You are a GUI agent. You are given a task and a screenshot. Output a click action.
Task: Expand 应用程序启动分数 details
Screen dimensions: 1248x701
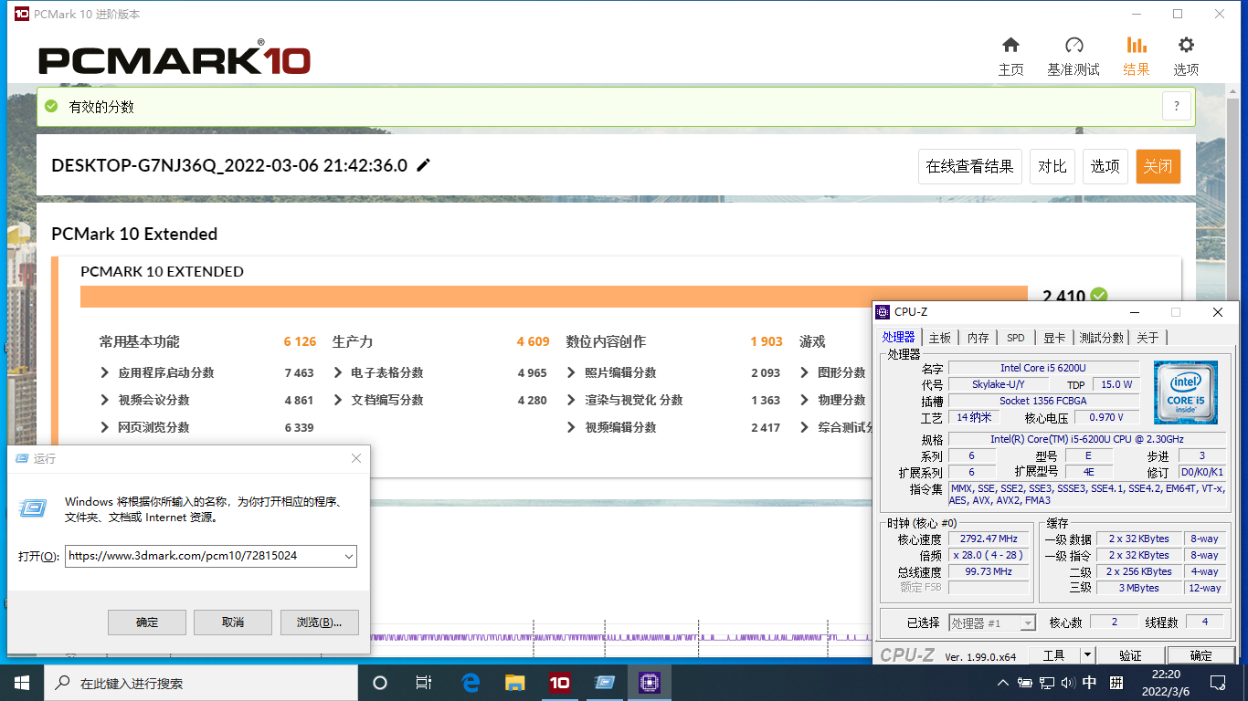tap(105, 372)
